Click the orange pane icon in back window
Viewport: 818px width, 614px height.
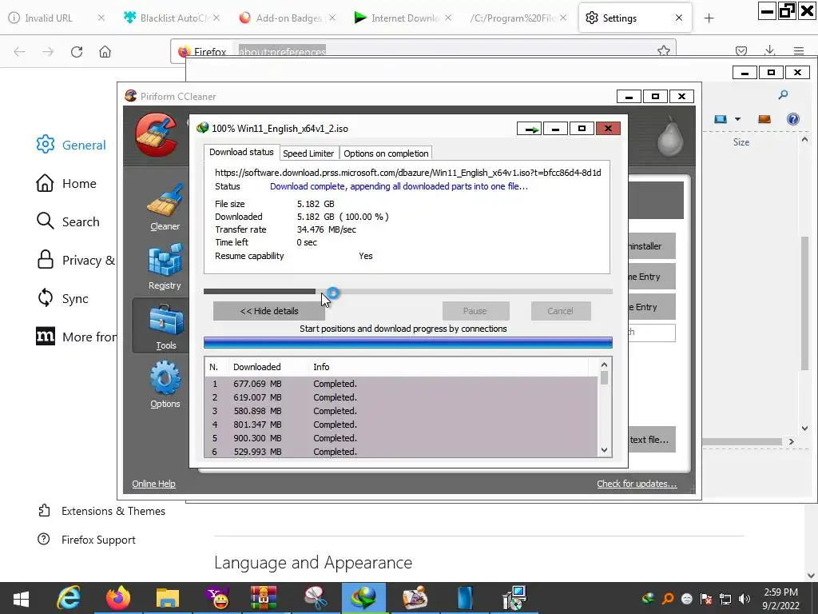click(764, 119)
